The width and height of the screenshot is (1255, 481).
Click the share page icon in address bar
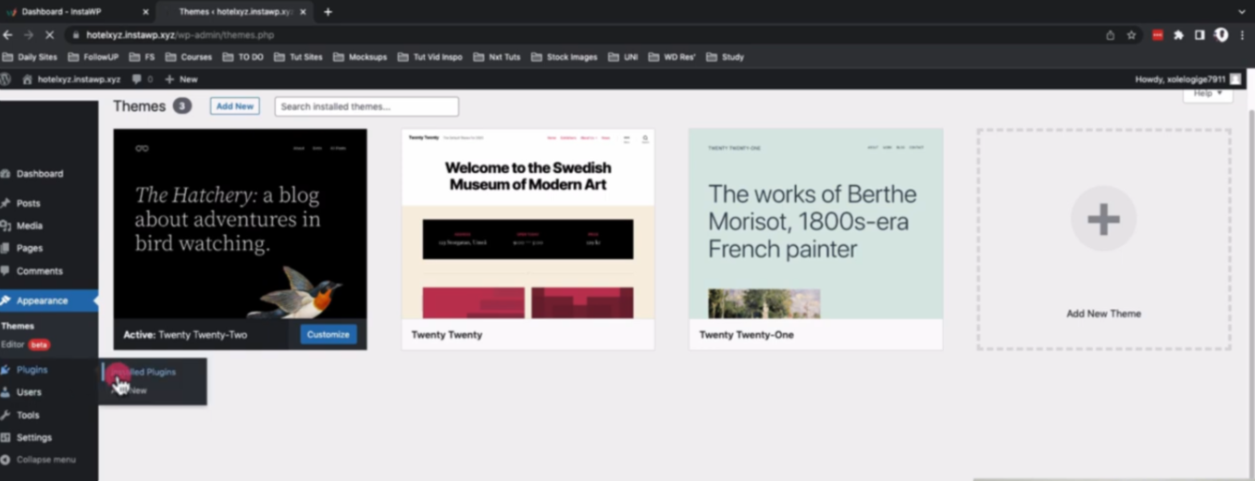click(x=1110, y=35)
